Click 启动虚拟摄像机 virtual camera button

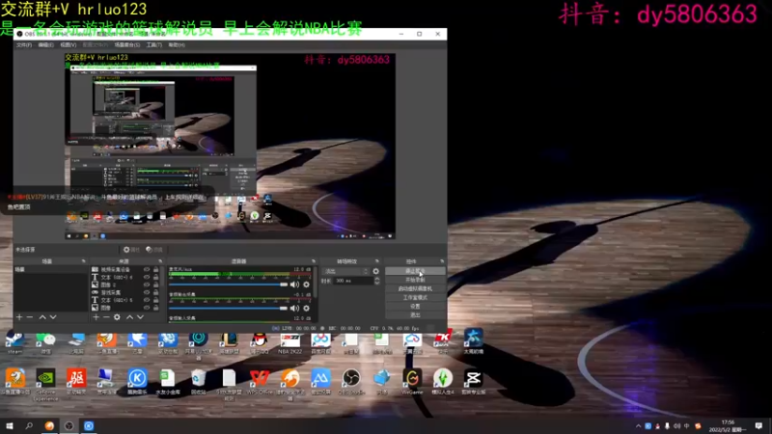point(415,288)
